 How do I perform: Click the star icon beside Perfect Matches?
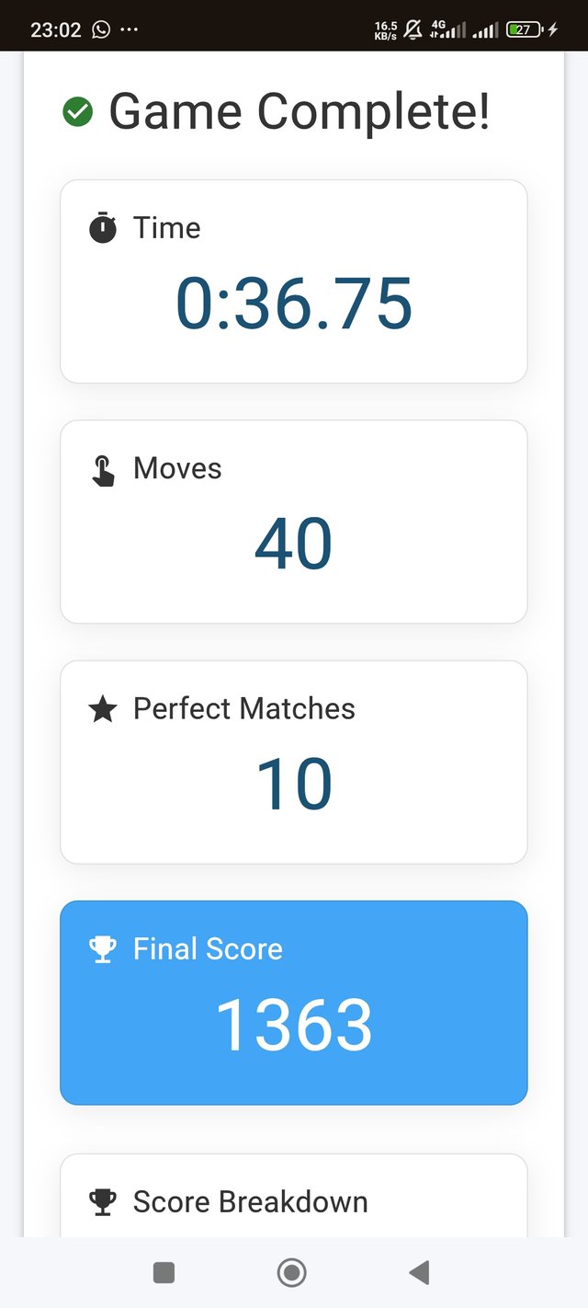[103, 709]
